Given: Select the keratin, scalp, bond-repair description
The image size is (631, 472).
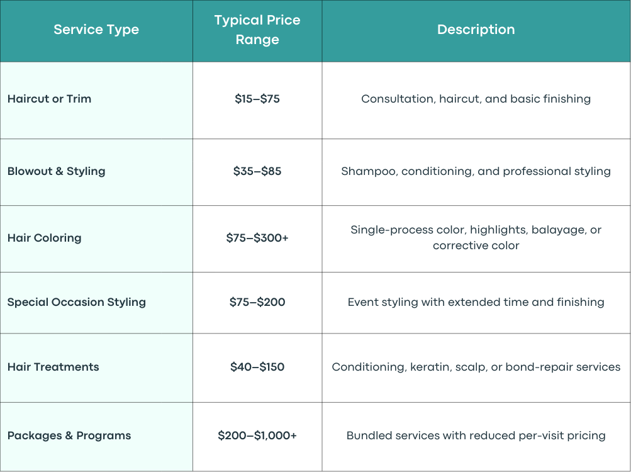Looking at the screenshot, I should tap(476, 367).
